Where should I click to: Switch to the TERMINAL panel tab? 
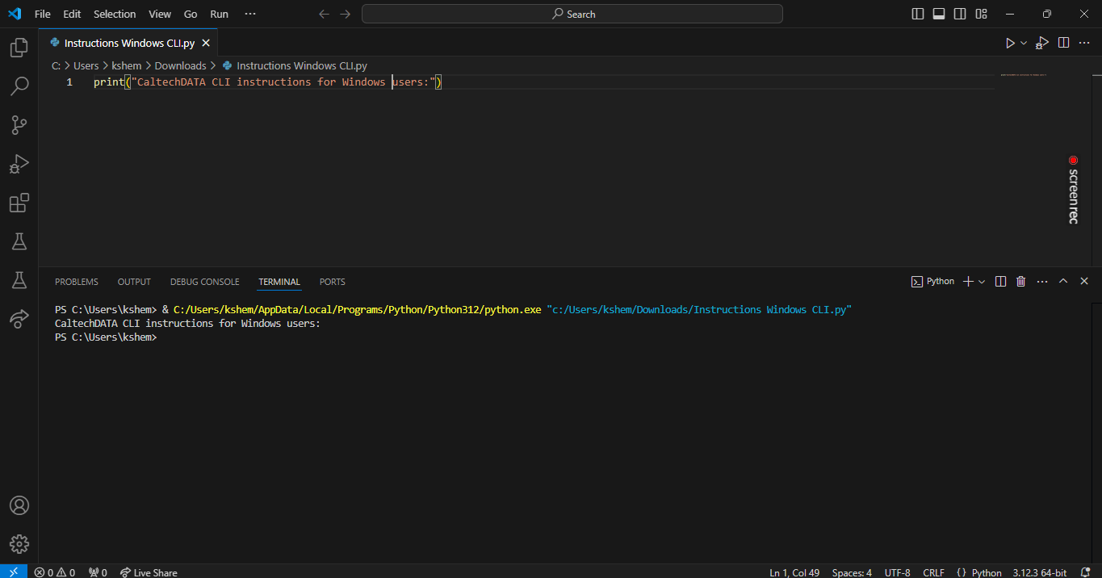coord(279,282)
